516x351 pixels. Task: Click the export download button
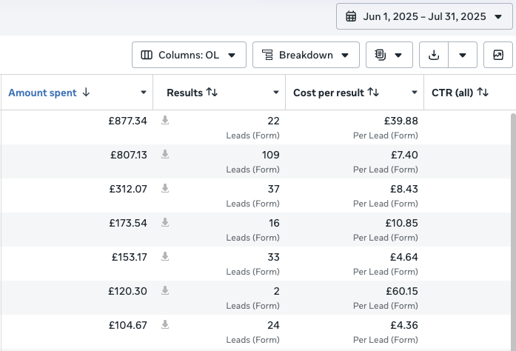point(434,55)
